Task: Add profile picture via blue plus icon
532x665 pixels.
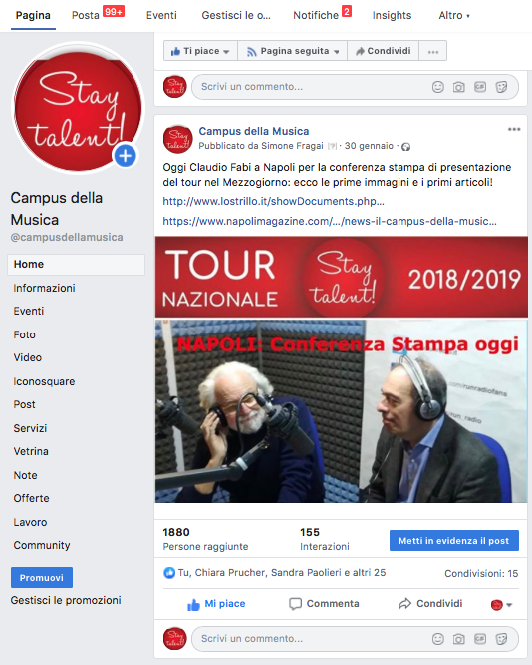Action: pos(125,156)
